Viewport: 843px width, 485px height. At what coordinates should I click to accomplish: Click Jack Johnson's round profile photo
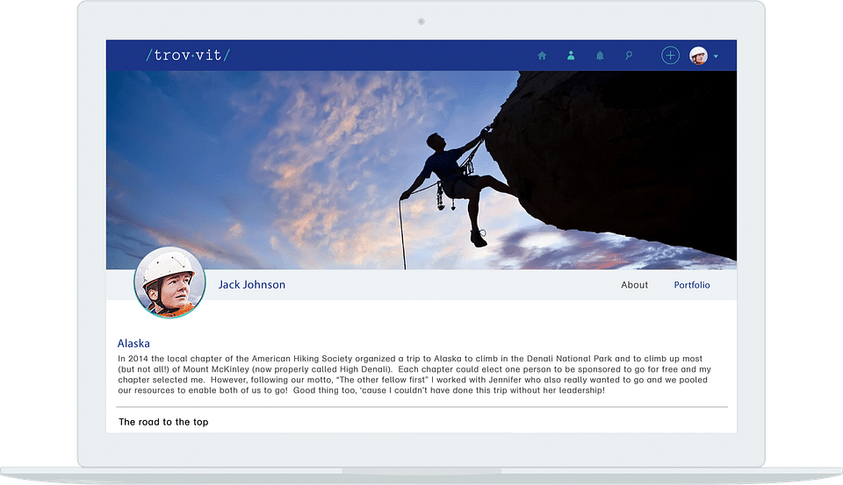coord(169,282)
